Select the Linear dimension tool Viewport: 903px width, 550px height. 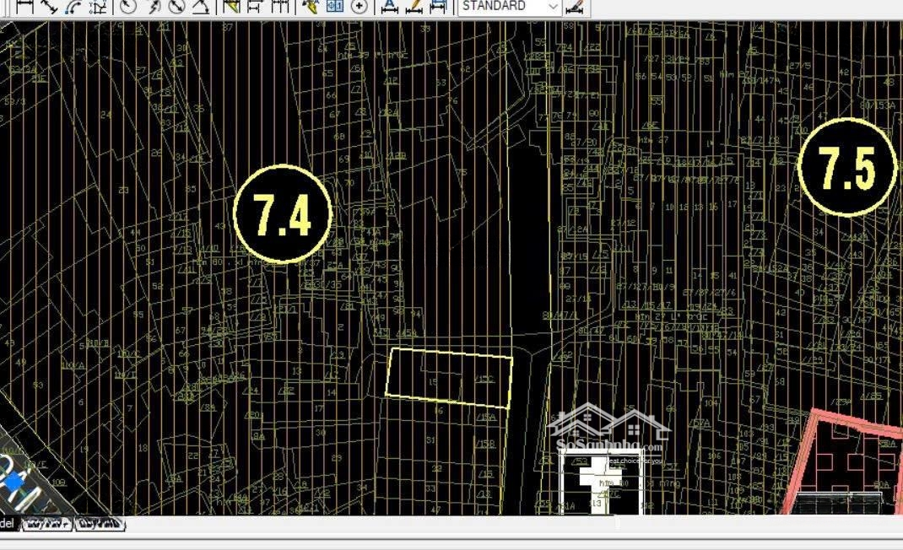coord(24,6)
